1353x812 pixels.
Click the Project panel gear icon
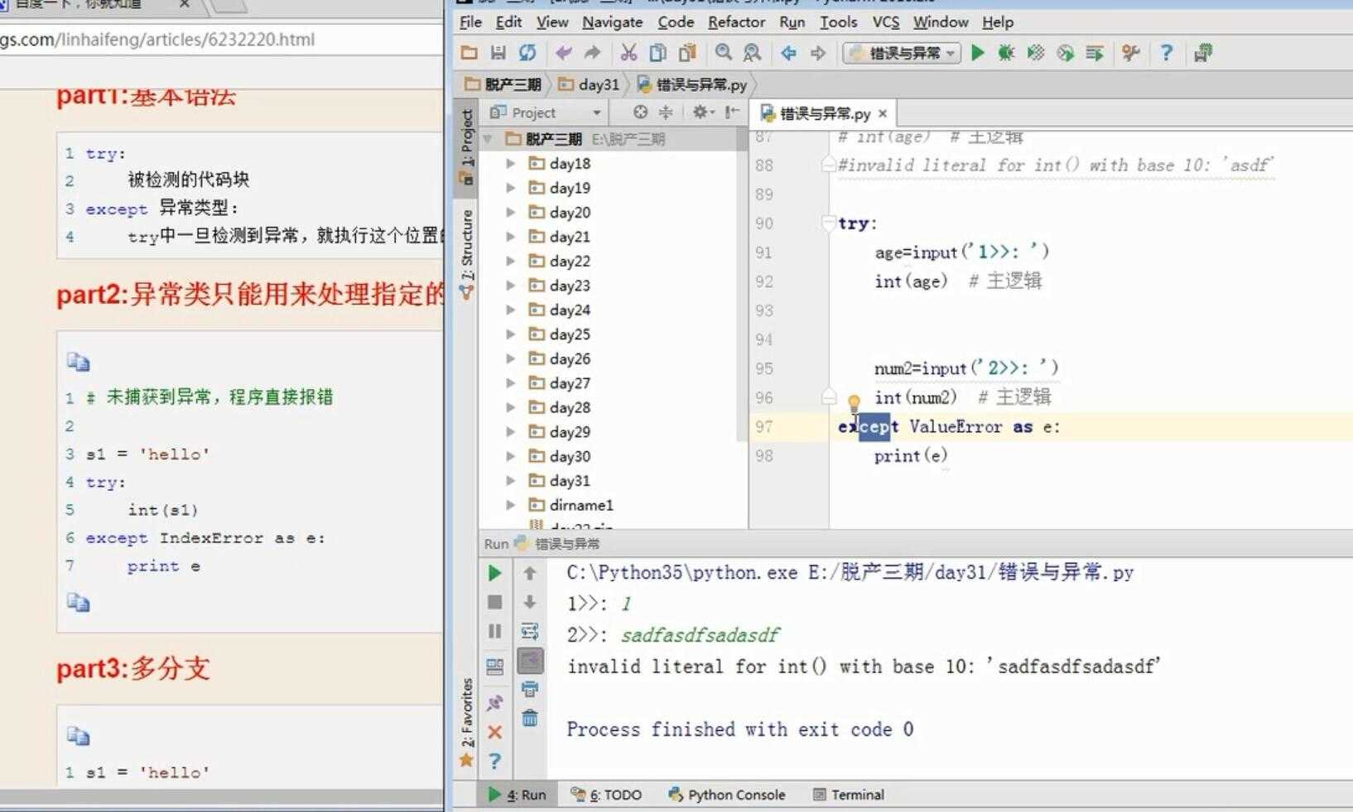pyautogui.click(x=702, y=112)
